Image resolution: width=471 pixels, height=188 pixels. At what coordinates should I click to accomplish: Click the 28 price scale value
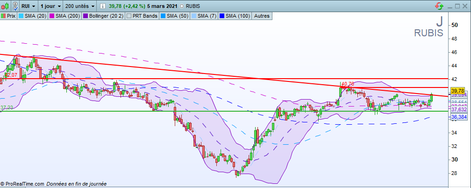[x=455, y=173]
